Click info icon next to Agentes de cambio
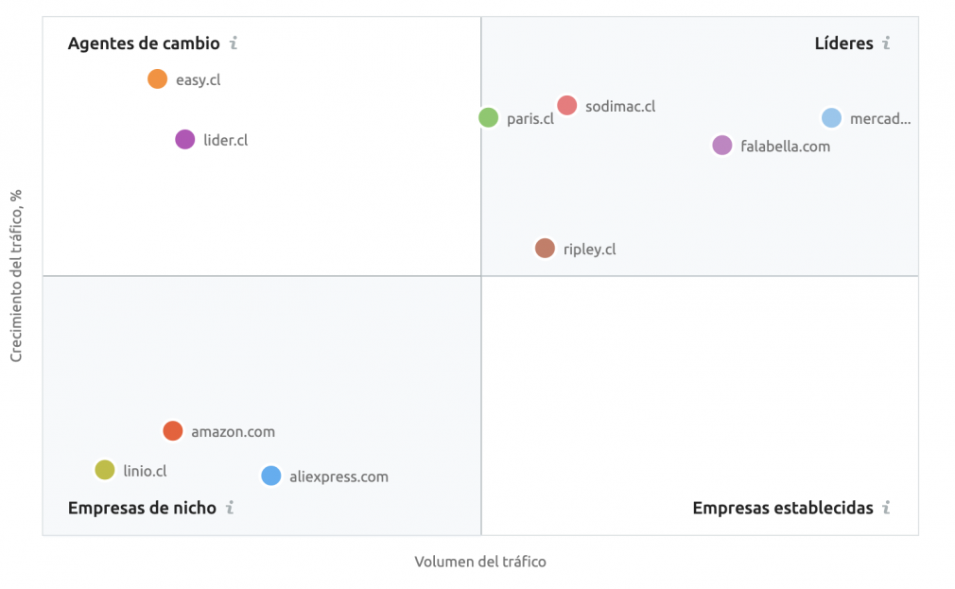This screenshot has height=589, width=955. point(234,43)
